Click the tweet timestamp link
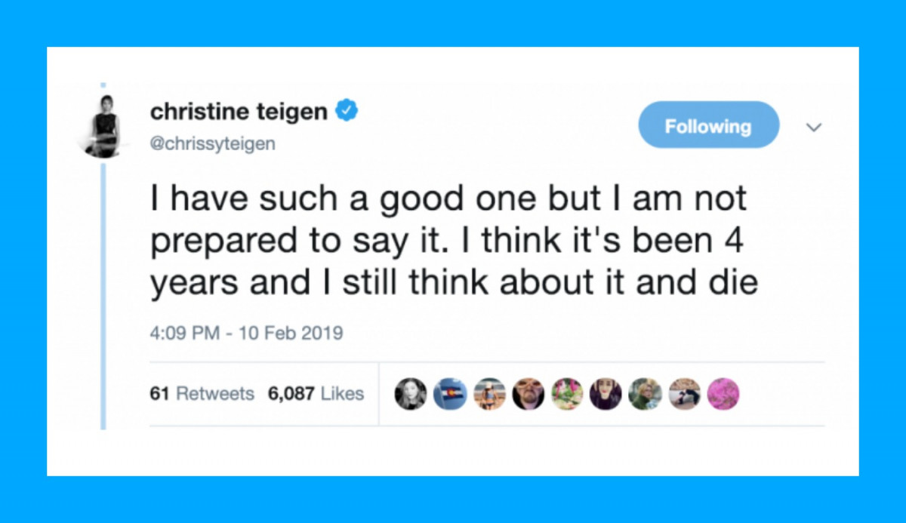The width and height of the screenshot is (906, 523). pos(247,332)
